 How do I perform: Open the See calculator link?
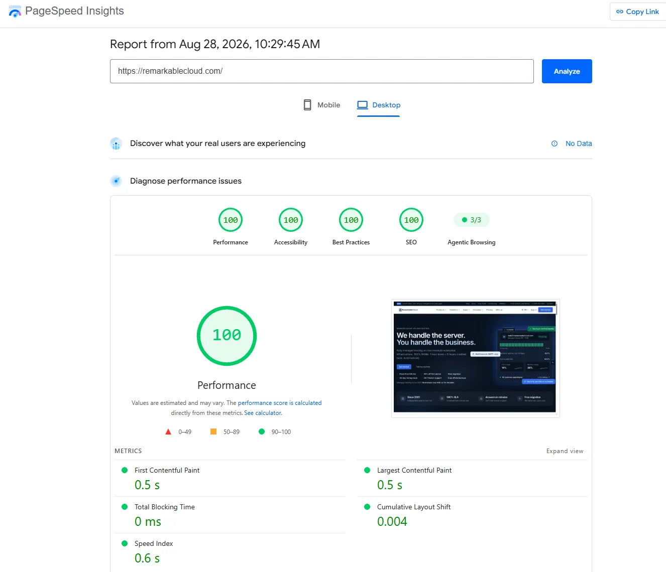point(263,413)
